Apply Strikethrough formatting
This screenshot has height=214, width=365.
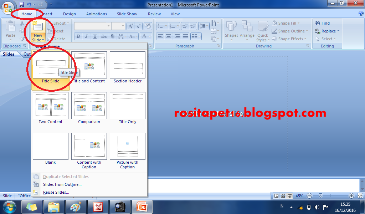(104, 36)
